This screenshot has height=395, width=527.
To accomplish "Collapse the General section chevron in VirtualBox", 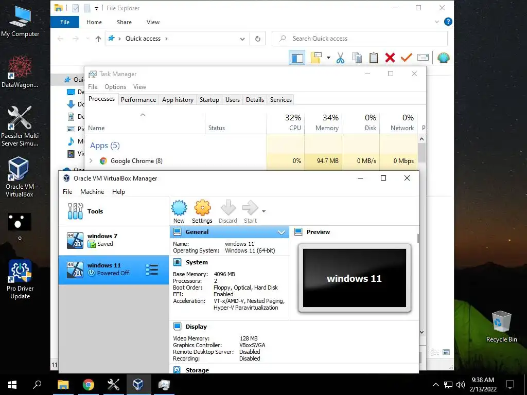I will tap(282, 232).
